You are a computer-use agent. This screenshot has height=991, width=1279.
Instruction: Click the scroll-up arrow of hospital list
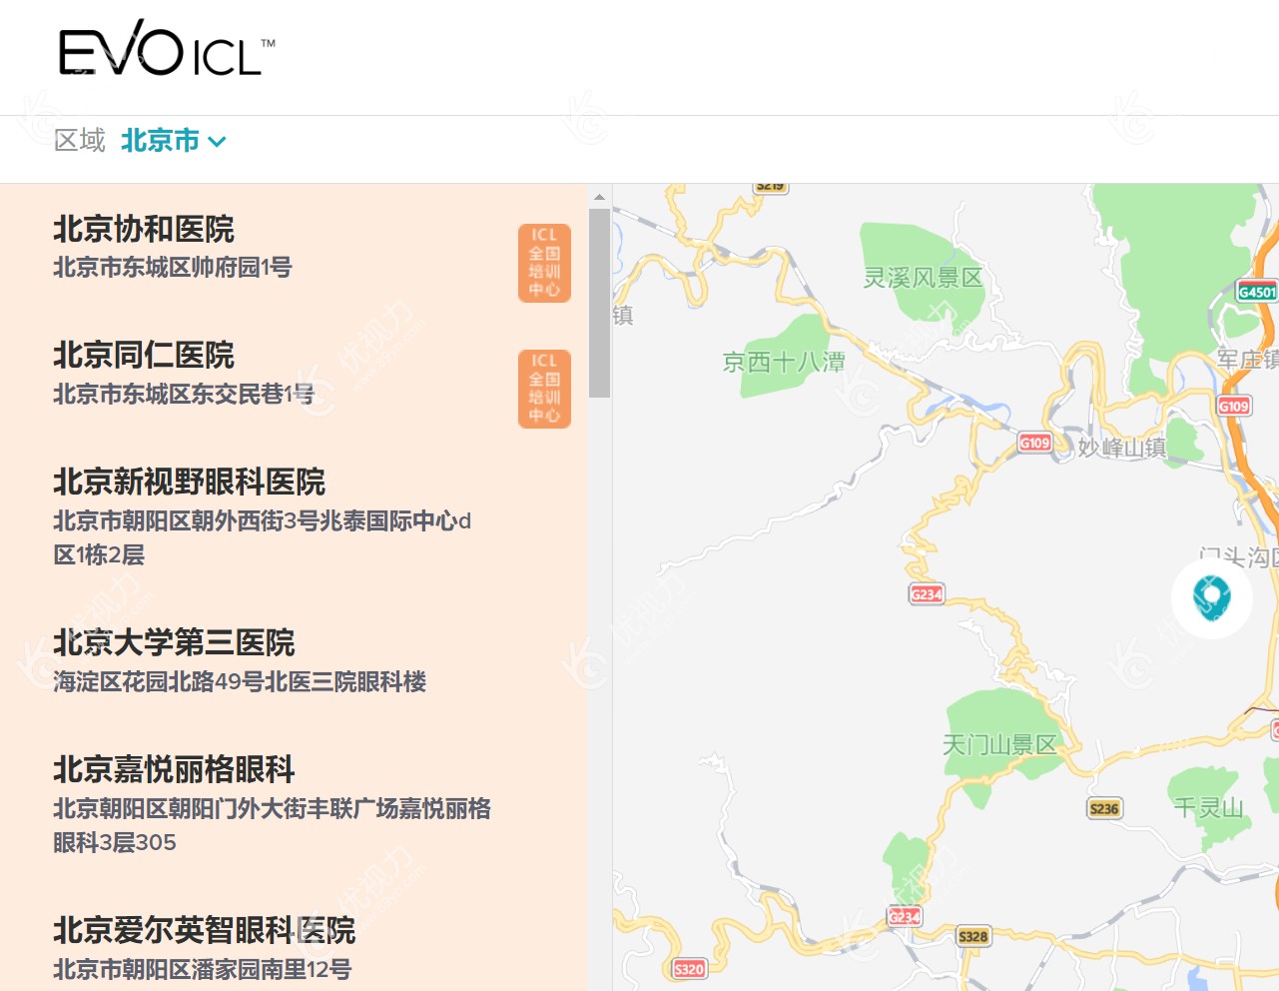click(x=599, y=197)
